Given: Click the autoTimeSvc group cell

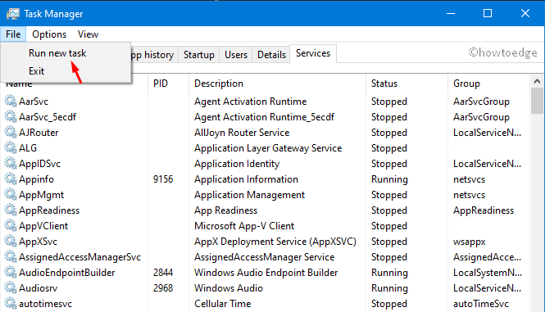Looking at the screenshot, I should (481, 304).
